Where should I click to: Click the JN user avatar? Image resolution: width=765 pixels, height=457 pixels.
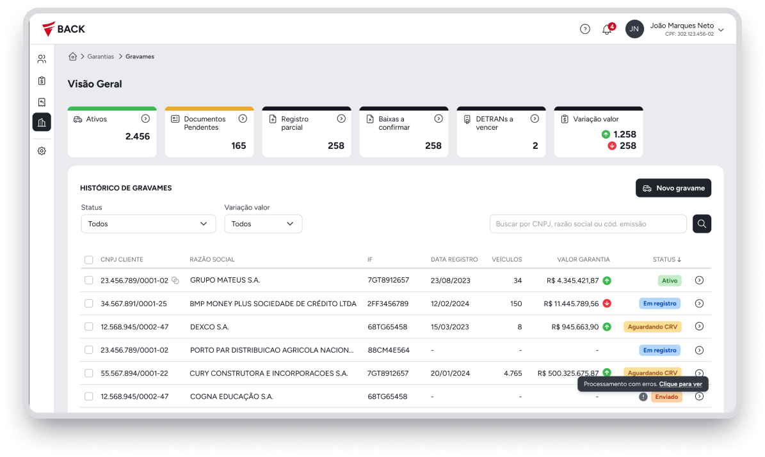point(634,29)
